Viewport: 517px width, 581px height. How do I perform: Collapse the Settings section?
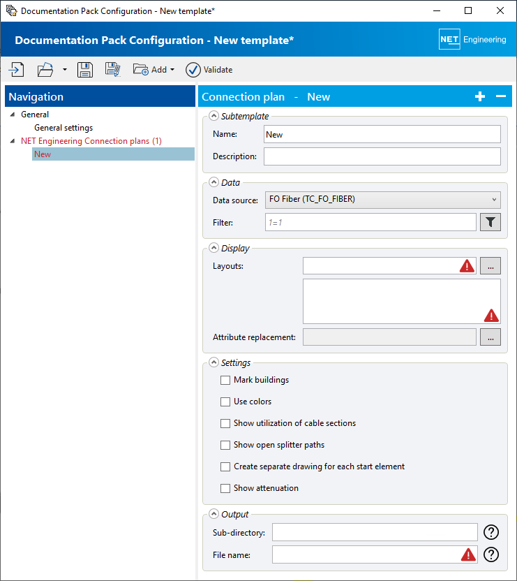(213, 362)
